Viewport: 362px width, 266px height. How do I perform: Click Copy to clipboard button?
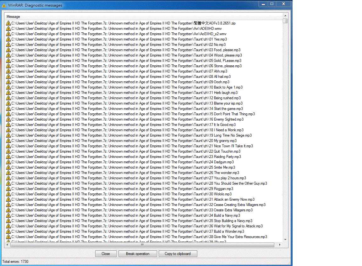pos(178,253)
